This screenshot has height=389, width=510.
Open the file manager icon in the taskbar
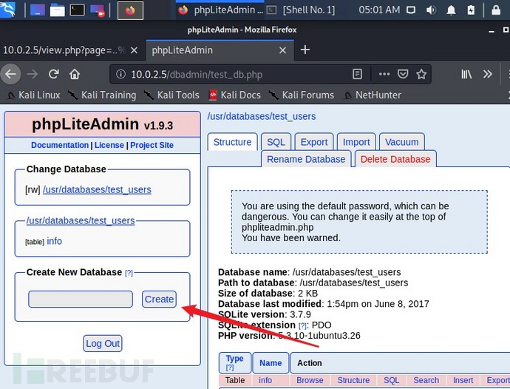[57, 10]
